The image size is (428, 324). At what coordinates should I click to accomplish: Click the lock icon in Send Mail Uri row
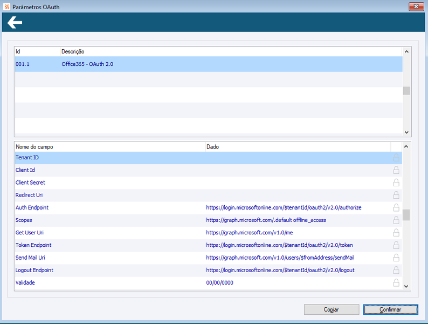[x=396, y=258]
